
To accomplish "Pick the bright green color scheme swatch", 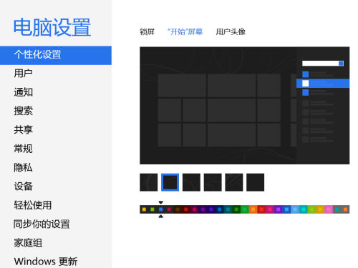I will click(x=245, y=209).
